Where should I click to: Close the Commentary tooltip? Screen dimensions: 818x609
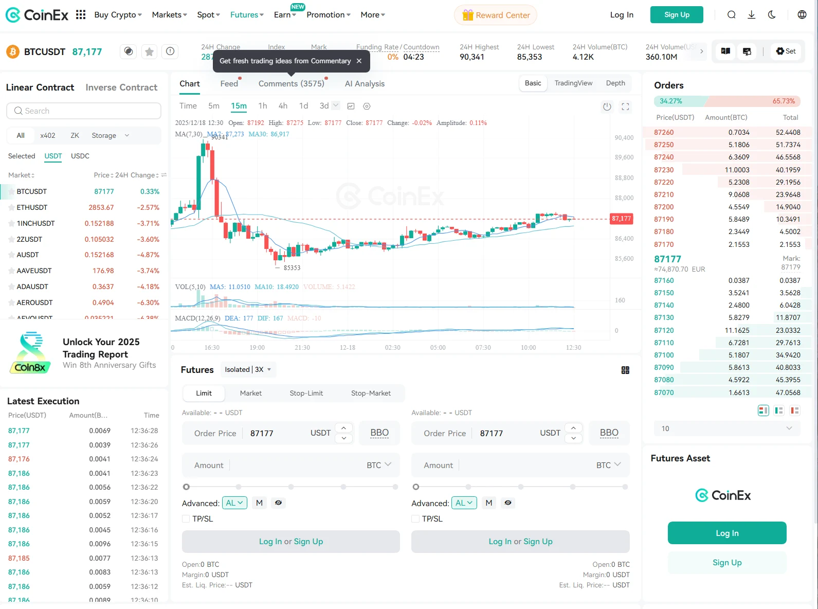(x=359, y=61)
